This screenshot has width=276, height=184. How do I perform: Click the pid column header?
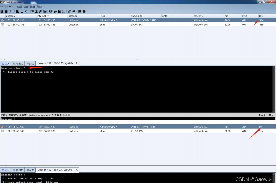tap(233, 16)
